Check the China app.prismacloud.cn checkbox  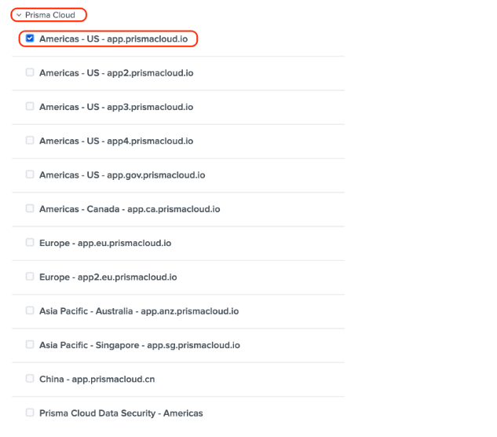(x=30, y=379)
